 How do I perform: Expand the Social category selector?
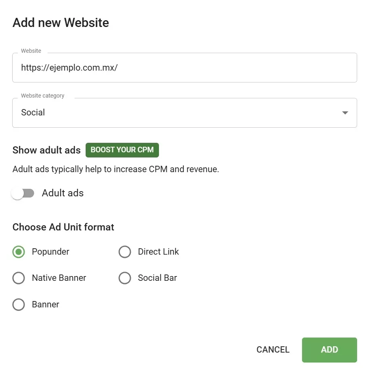click(x=184, y=113)
